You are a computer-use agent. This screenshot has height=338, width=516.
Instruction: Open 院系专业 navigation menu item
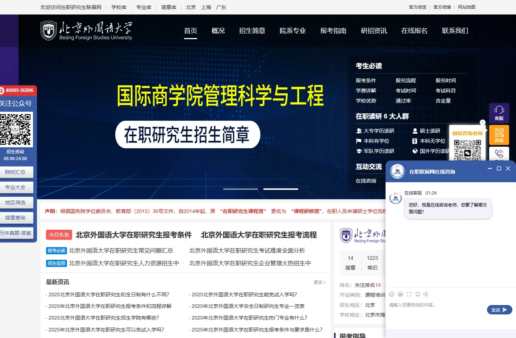click(x=293, y=31)
